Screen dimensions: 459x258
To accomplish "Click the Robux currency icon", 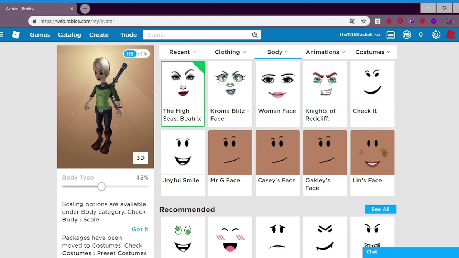I will [407, 35].
